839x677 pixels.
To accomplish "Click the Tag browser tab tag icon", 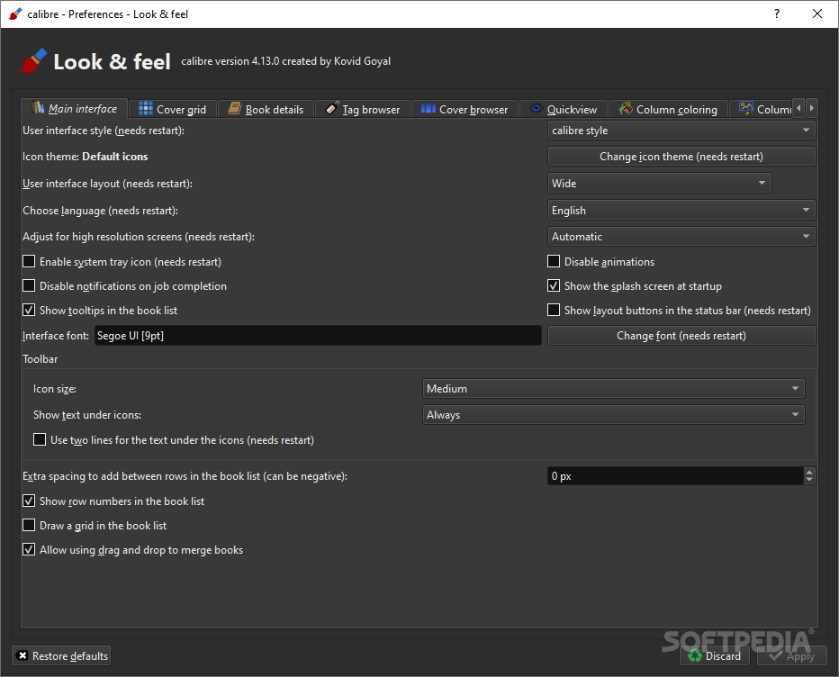I will pyautogui.click(x=332, y=109).
